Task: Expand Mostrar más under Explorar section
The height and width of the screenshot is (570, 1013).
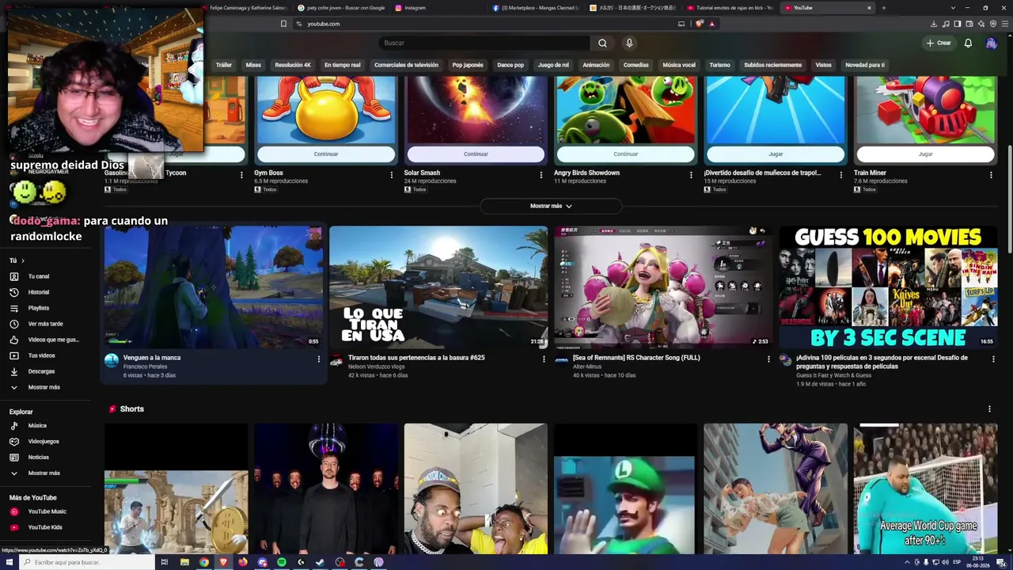Action: 44,473
